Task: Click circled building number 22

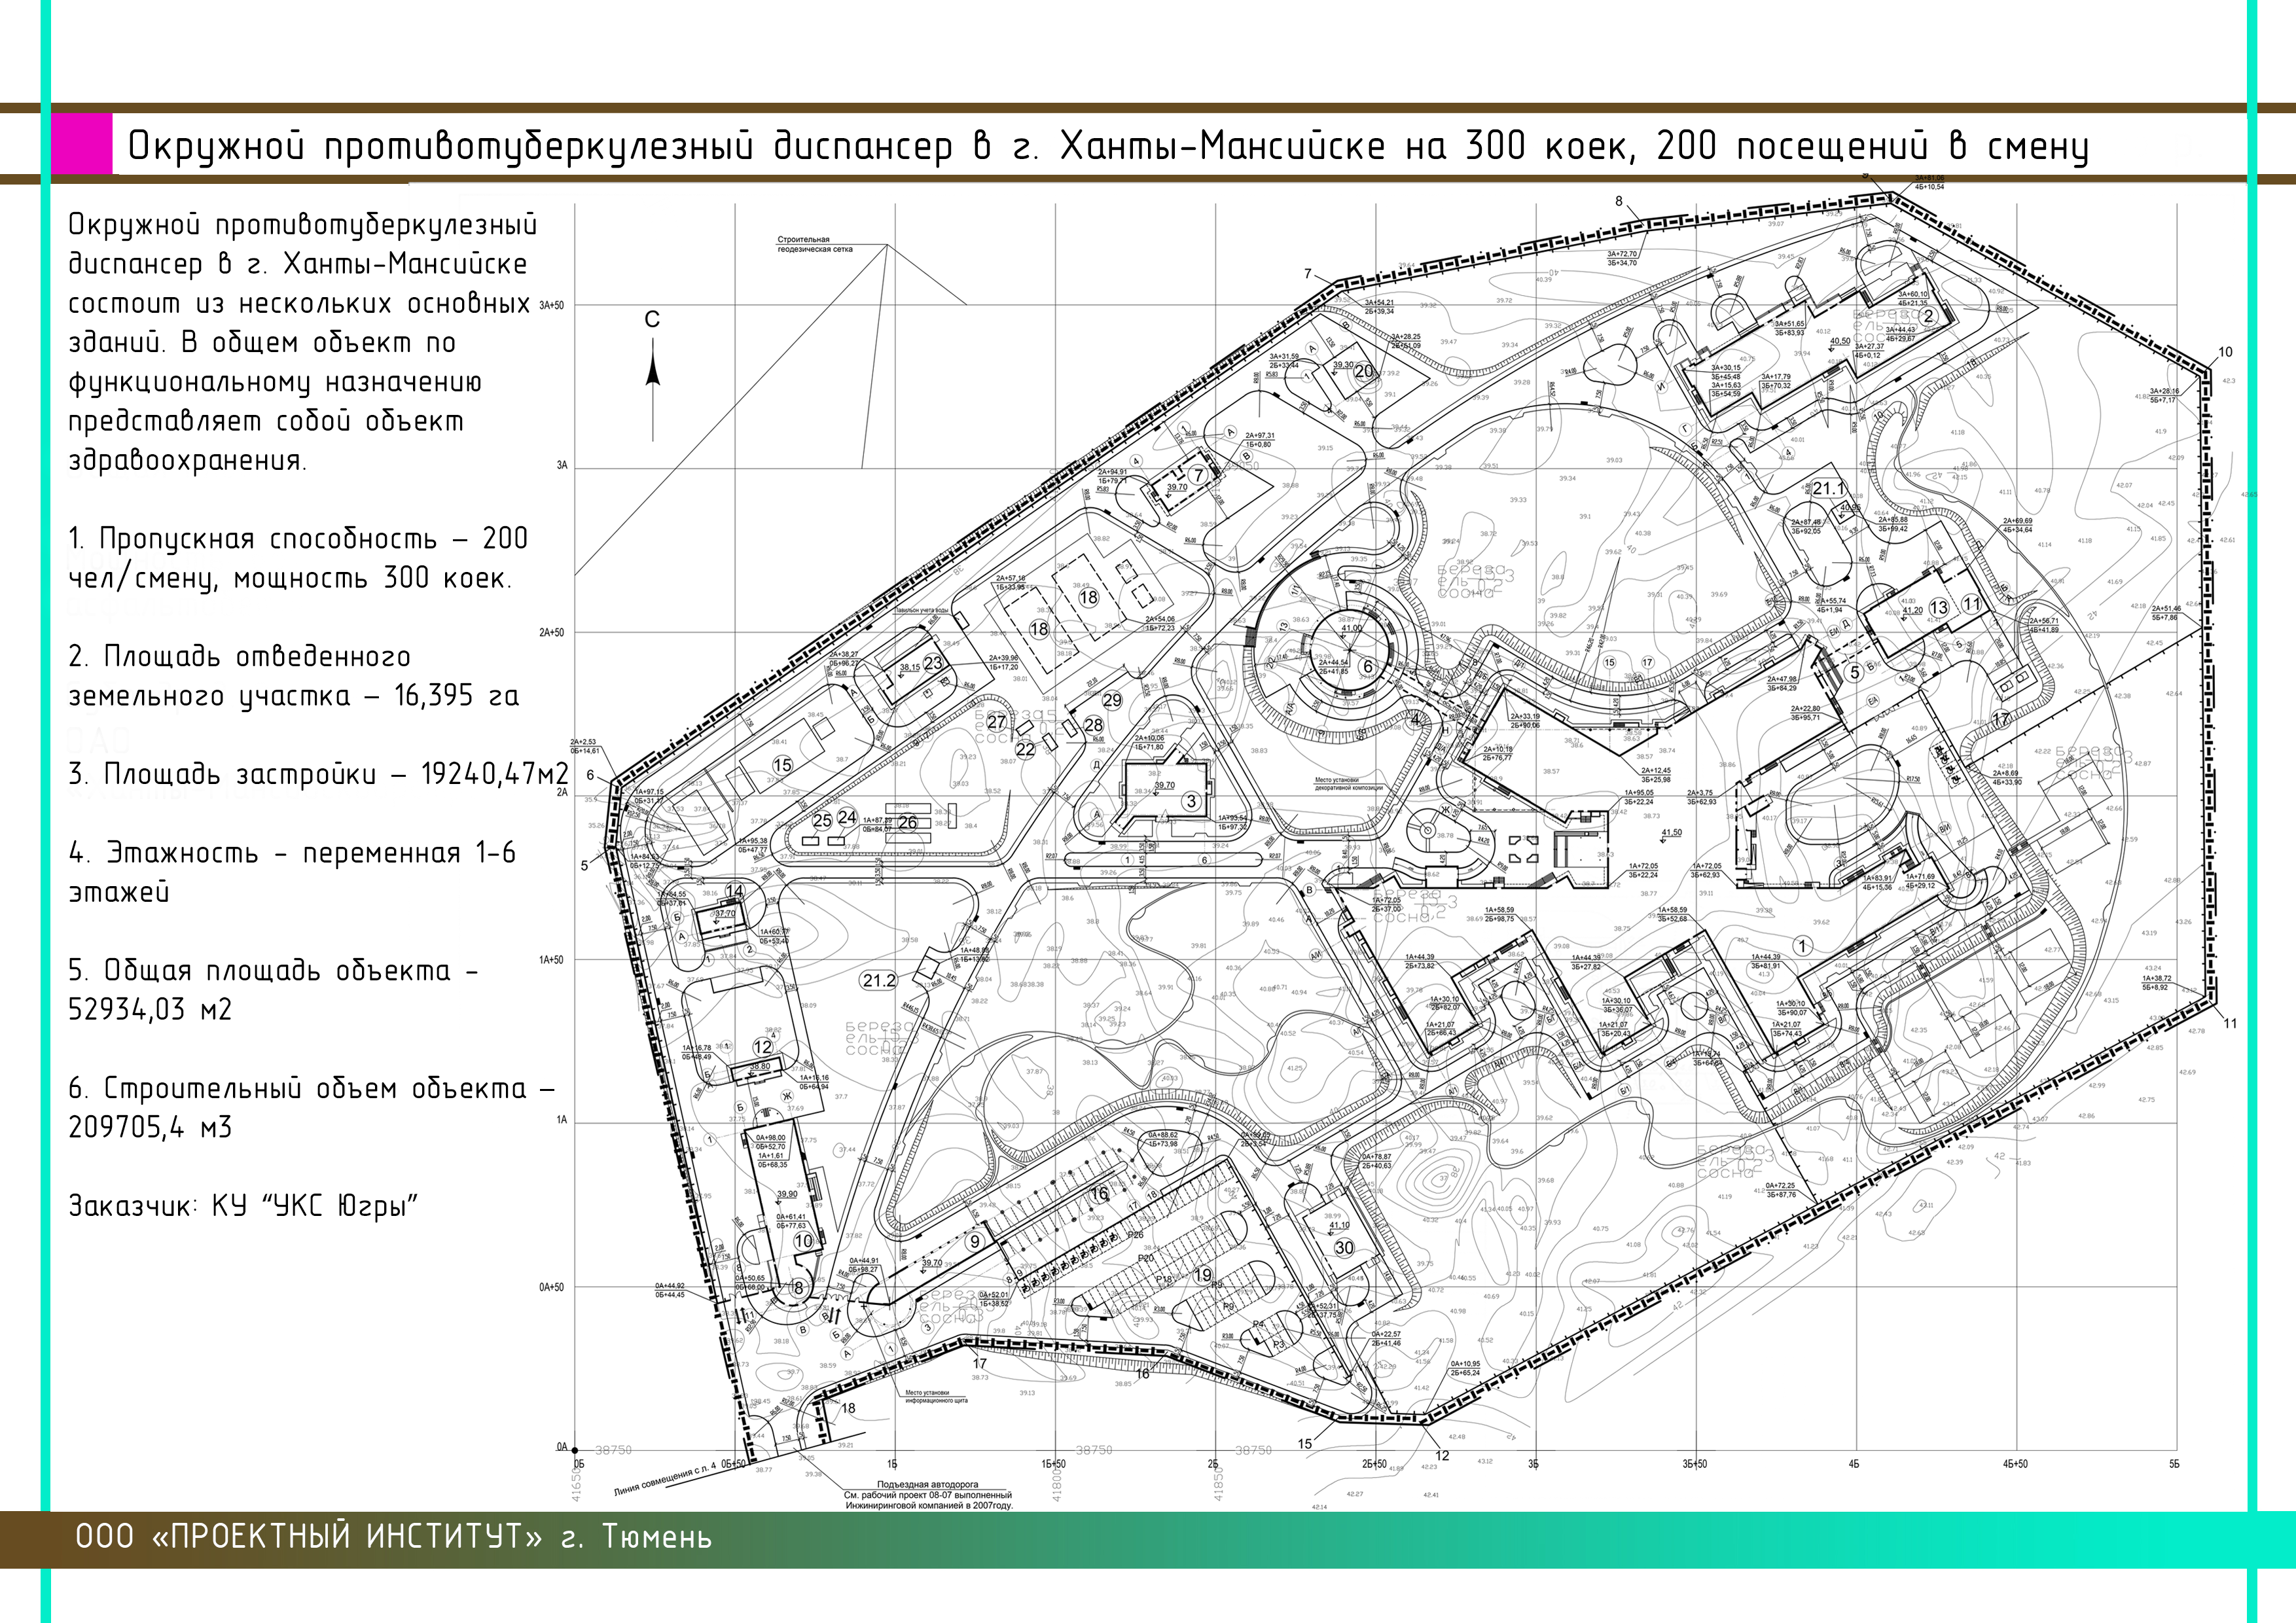Action: (x=1025, y=749)
